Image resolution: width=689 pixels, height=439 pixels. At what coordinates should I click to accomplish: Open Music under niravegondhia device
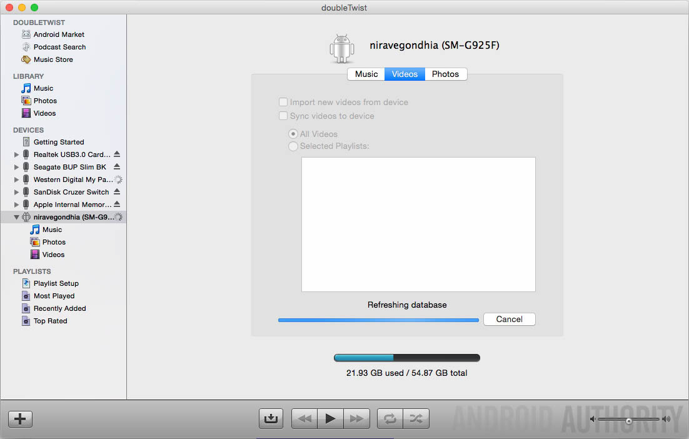(52, 230)
